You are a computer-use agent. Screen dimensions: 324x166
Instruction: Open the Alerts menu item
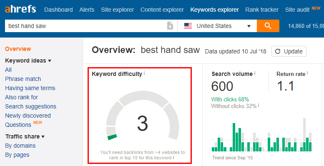[x=87, y=10]
